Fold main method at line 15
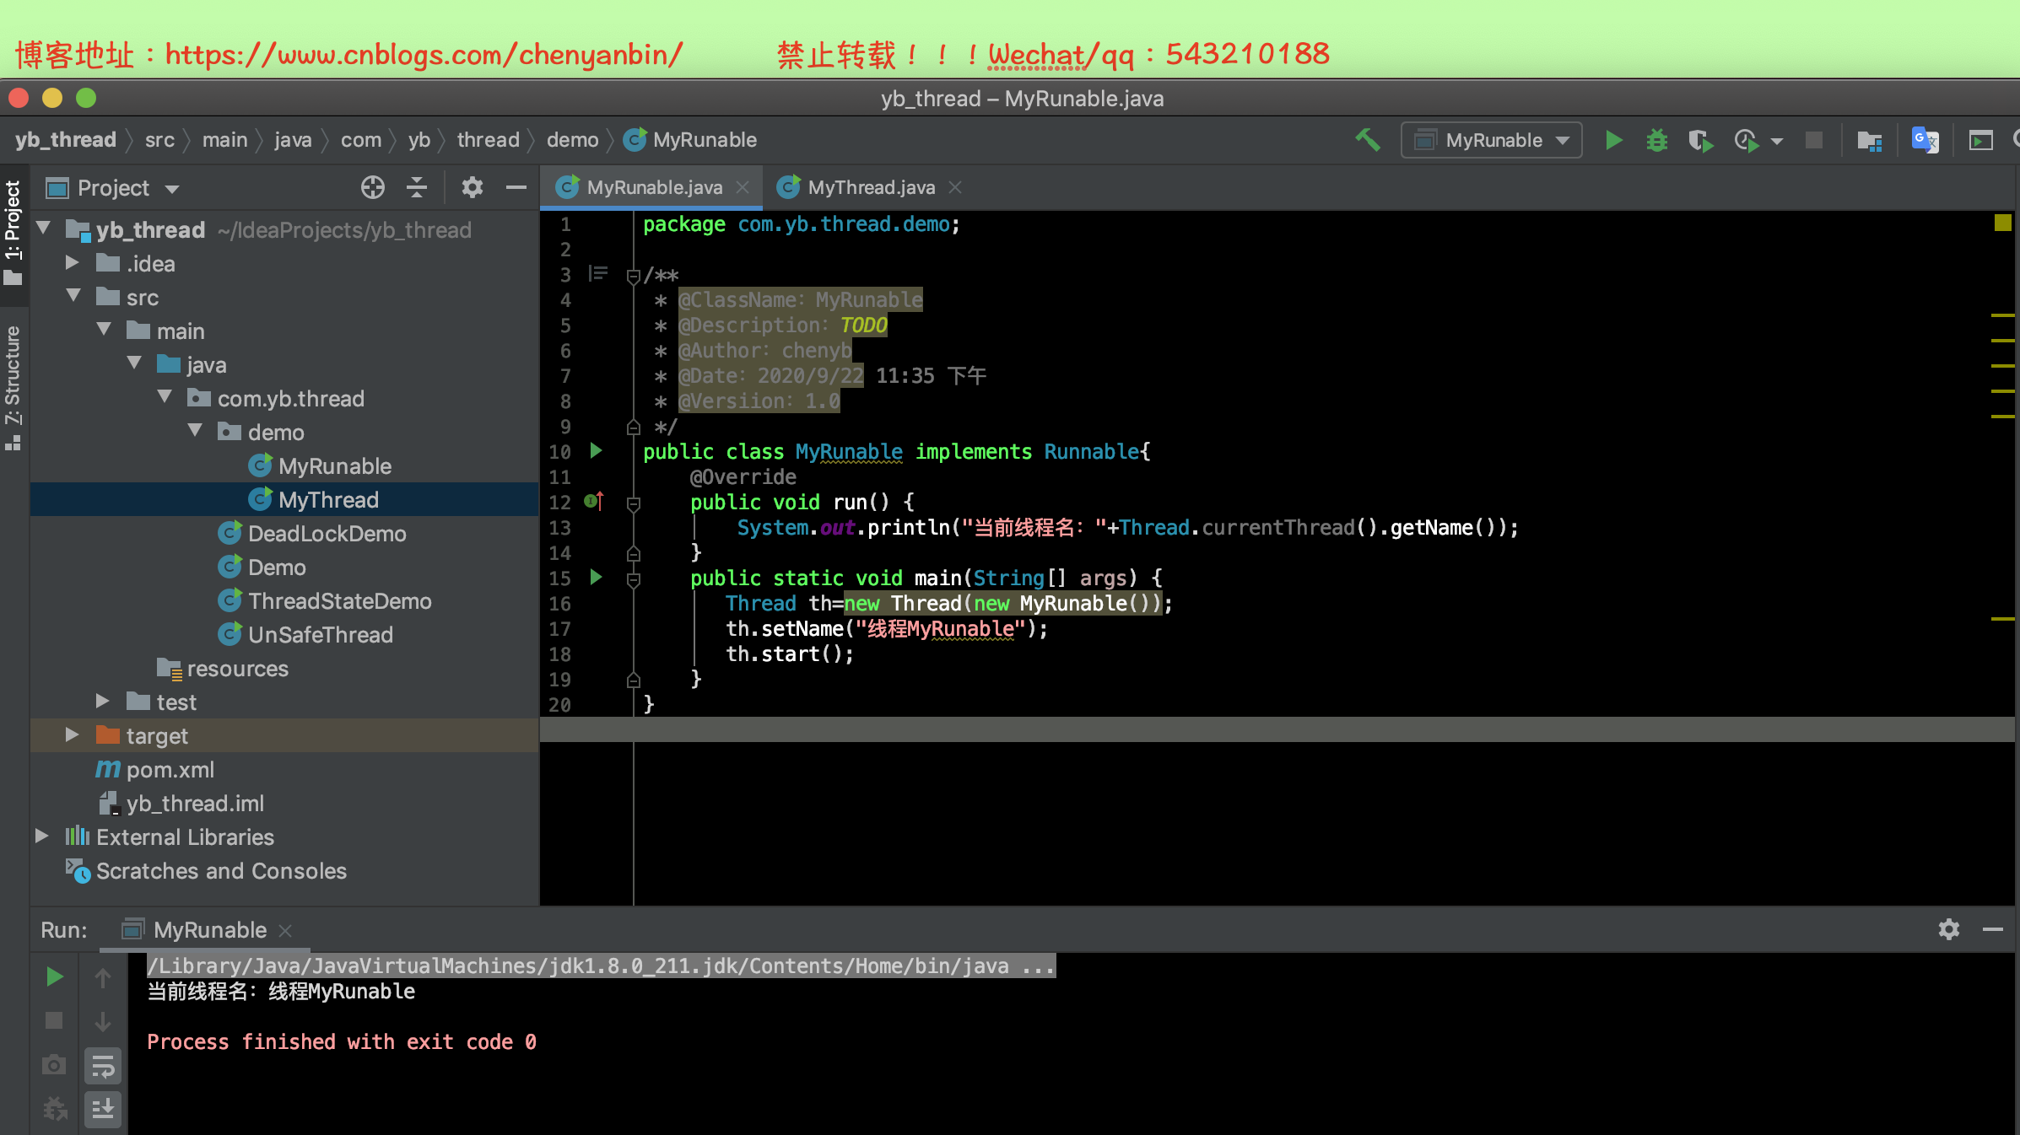 point(634,579)
